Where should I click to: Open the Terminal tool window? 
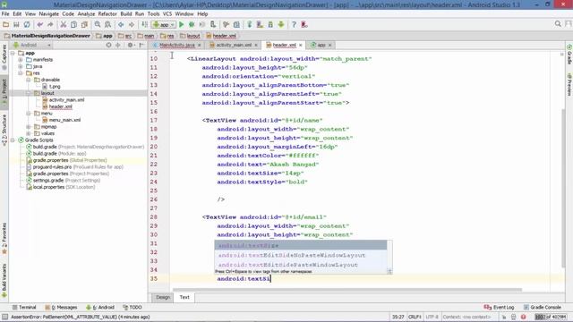click(x=24, y=308)
